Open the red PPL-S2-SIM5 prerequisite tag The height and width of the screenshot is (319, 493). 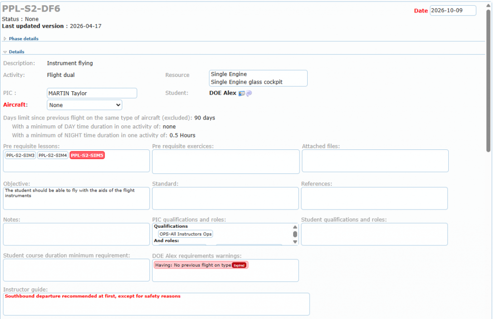point(87,155)
